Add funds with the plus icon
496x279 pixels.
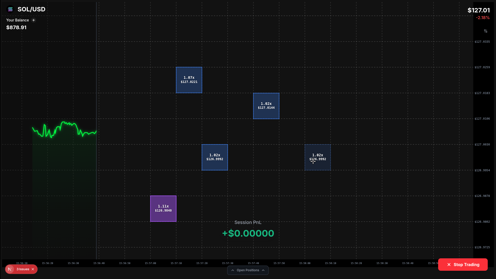(34, 20)
